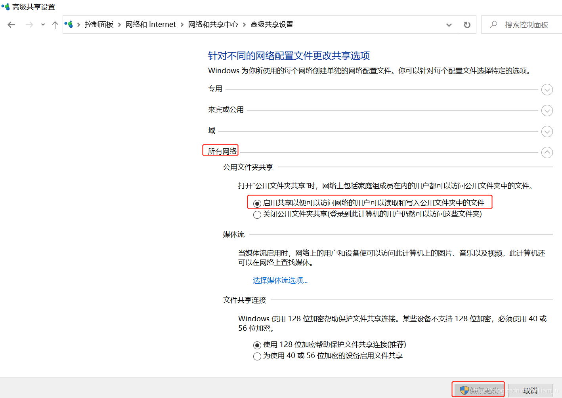The height and width of the screenshot is (398, 562).
Task: Expand the chevron after 网络和 Internet breadcrumb
Action: [182, 25]
